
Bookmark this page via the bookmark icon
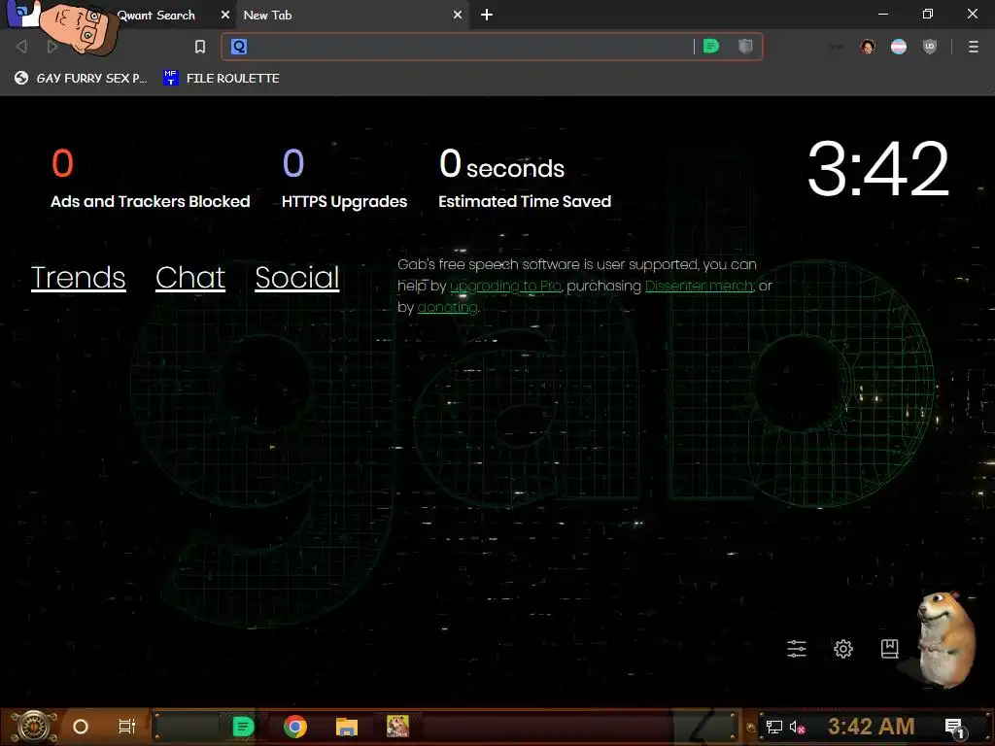point(200,47)
